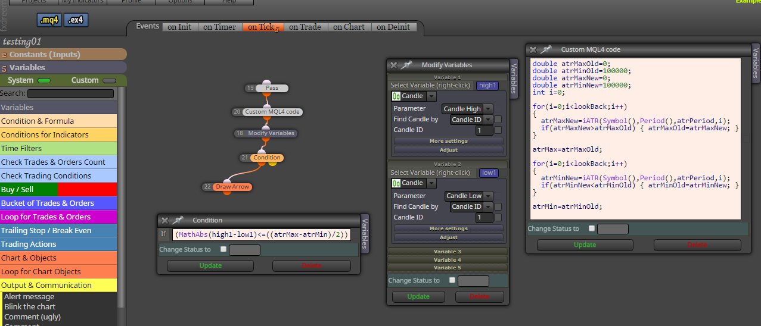Switch to the on Trade event tab

305,27
